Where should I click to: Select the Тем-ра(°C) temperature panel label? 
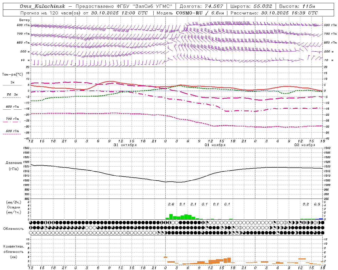tap(12, 75)
